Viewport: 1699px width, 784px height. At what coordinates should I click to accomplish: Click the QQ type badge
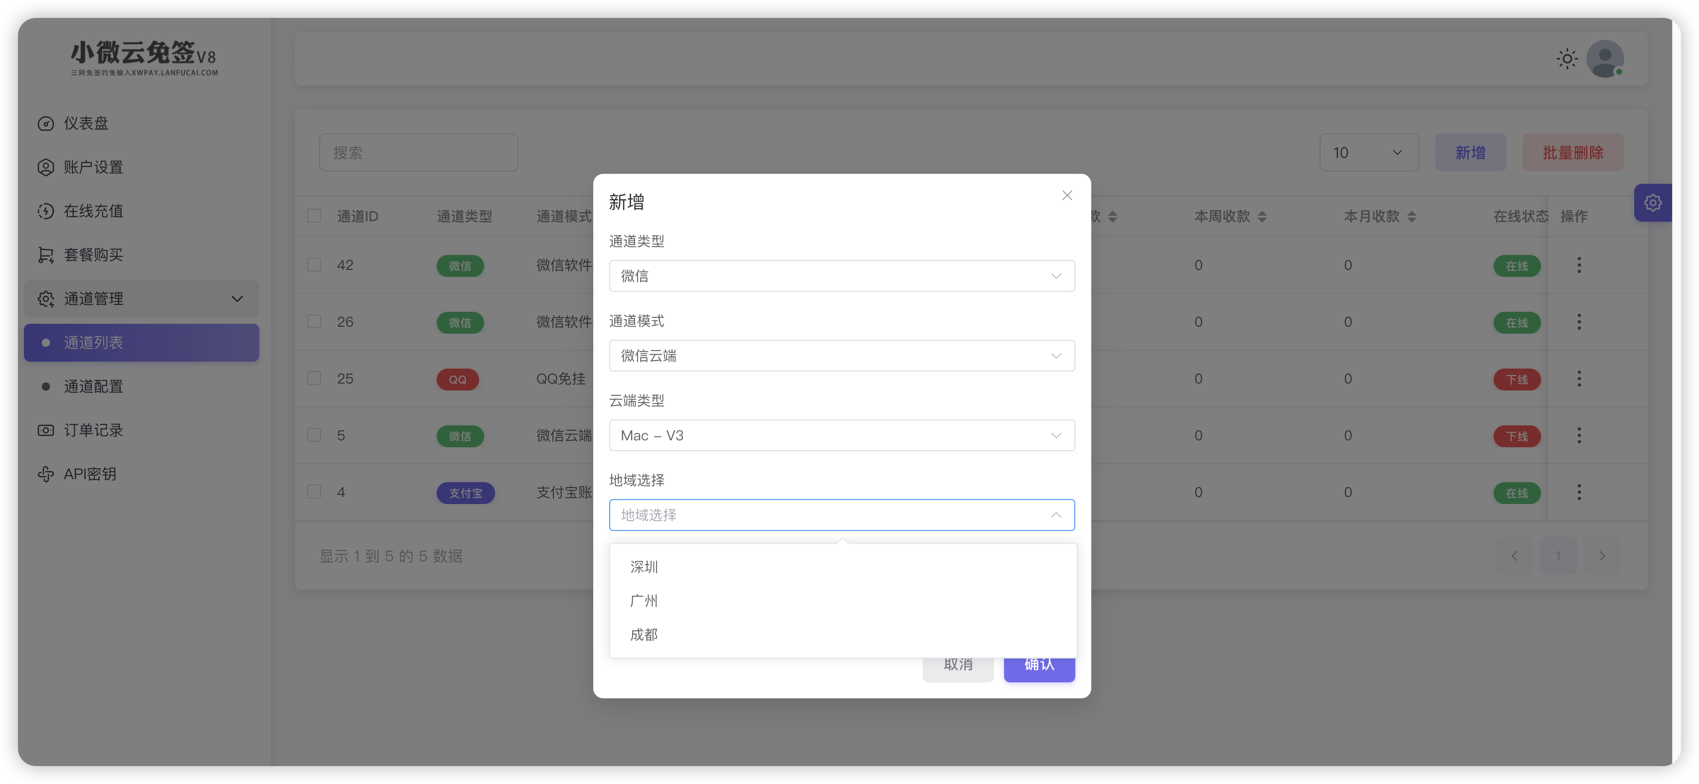[x=457, y=379]
